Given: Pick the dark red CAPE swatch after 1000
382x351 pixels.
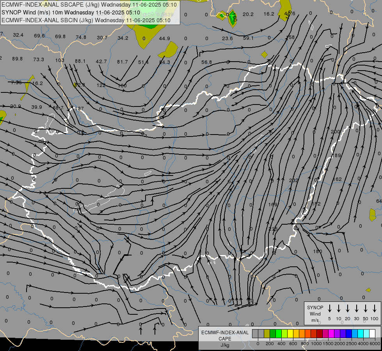Looking at the screenshot, I should click(320, 333).
